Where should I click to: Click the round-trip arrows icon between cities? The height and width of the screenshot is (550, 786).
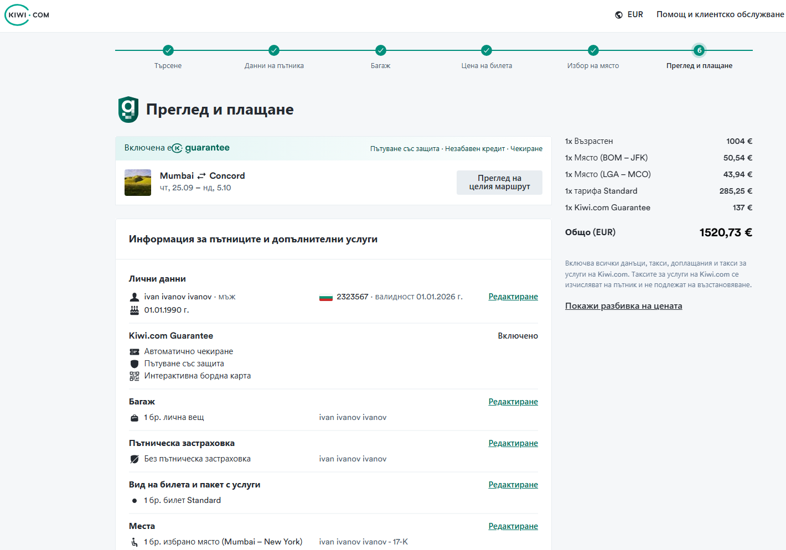tap(201, 176)
